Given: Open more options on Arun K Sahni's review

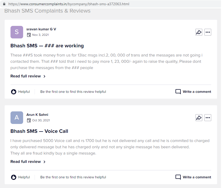Looking at the screenshot, I should pos(208,118).
